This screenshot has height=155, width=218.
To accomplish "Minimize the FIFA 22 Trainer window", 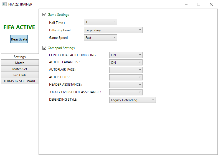I will pos(186,4).
